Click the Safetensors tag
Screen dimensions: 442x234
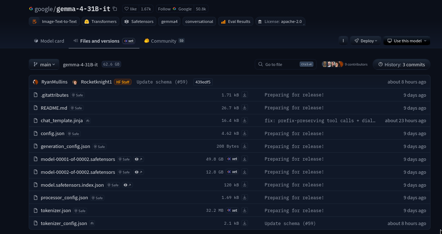[x=139, y=22]
